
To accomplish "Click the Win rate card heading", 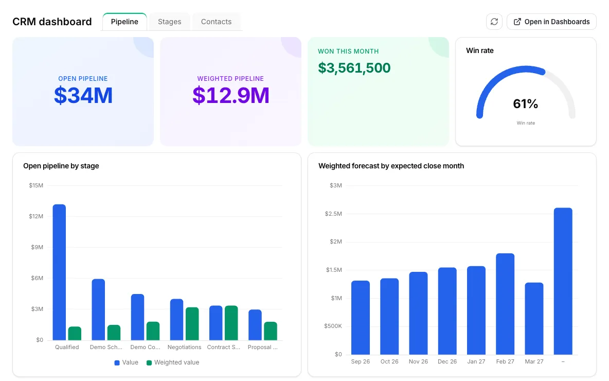I will point(480,50).
